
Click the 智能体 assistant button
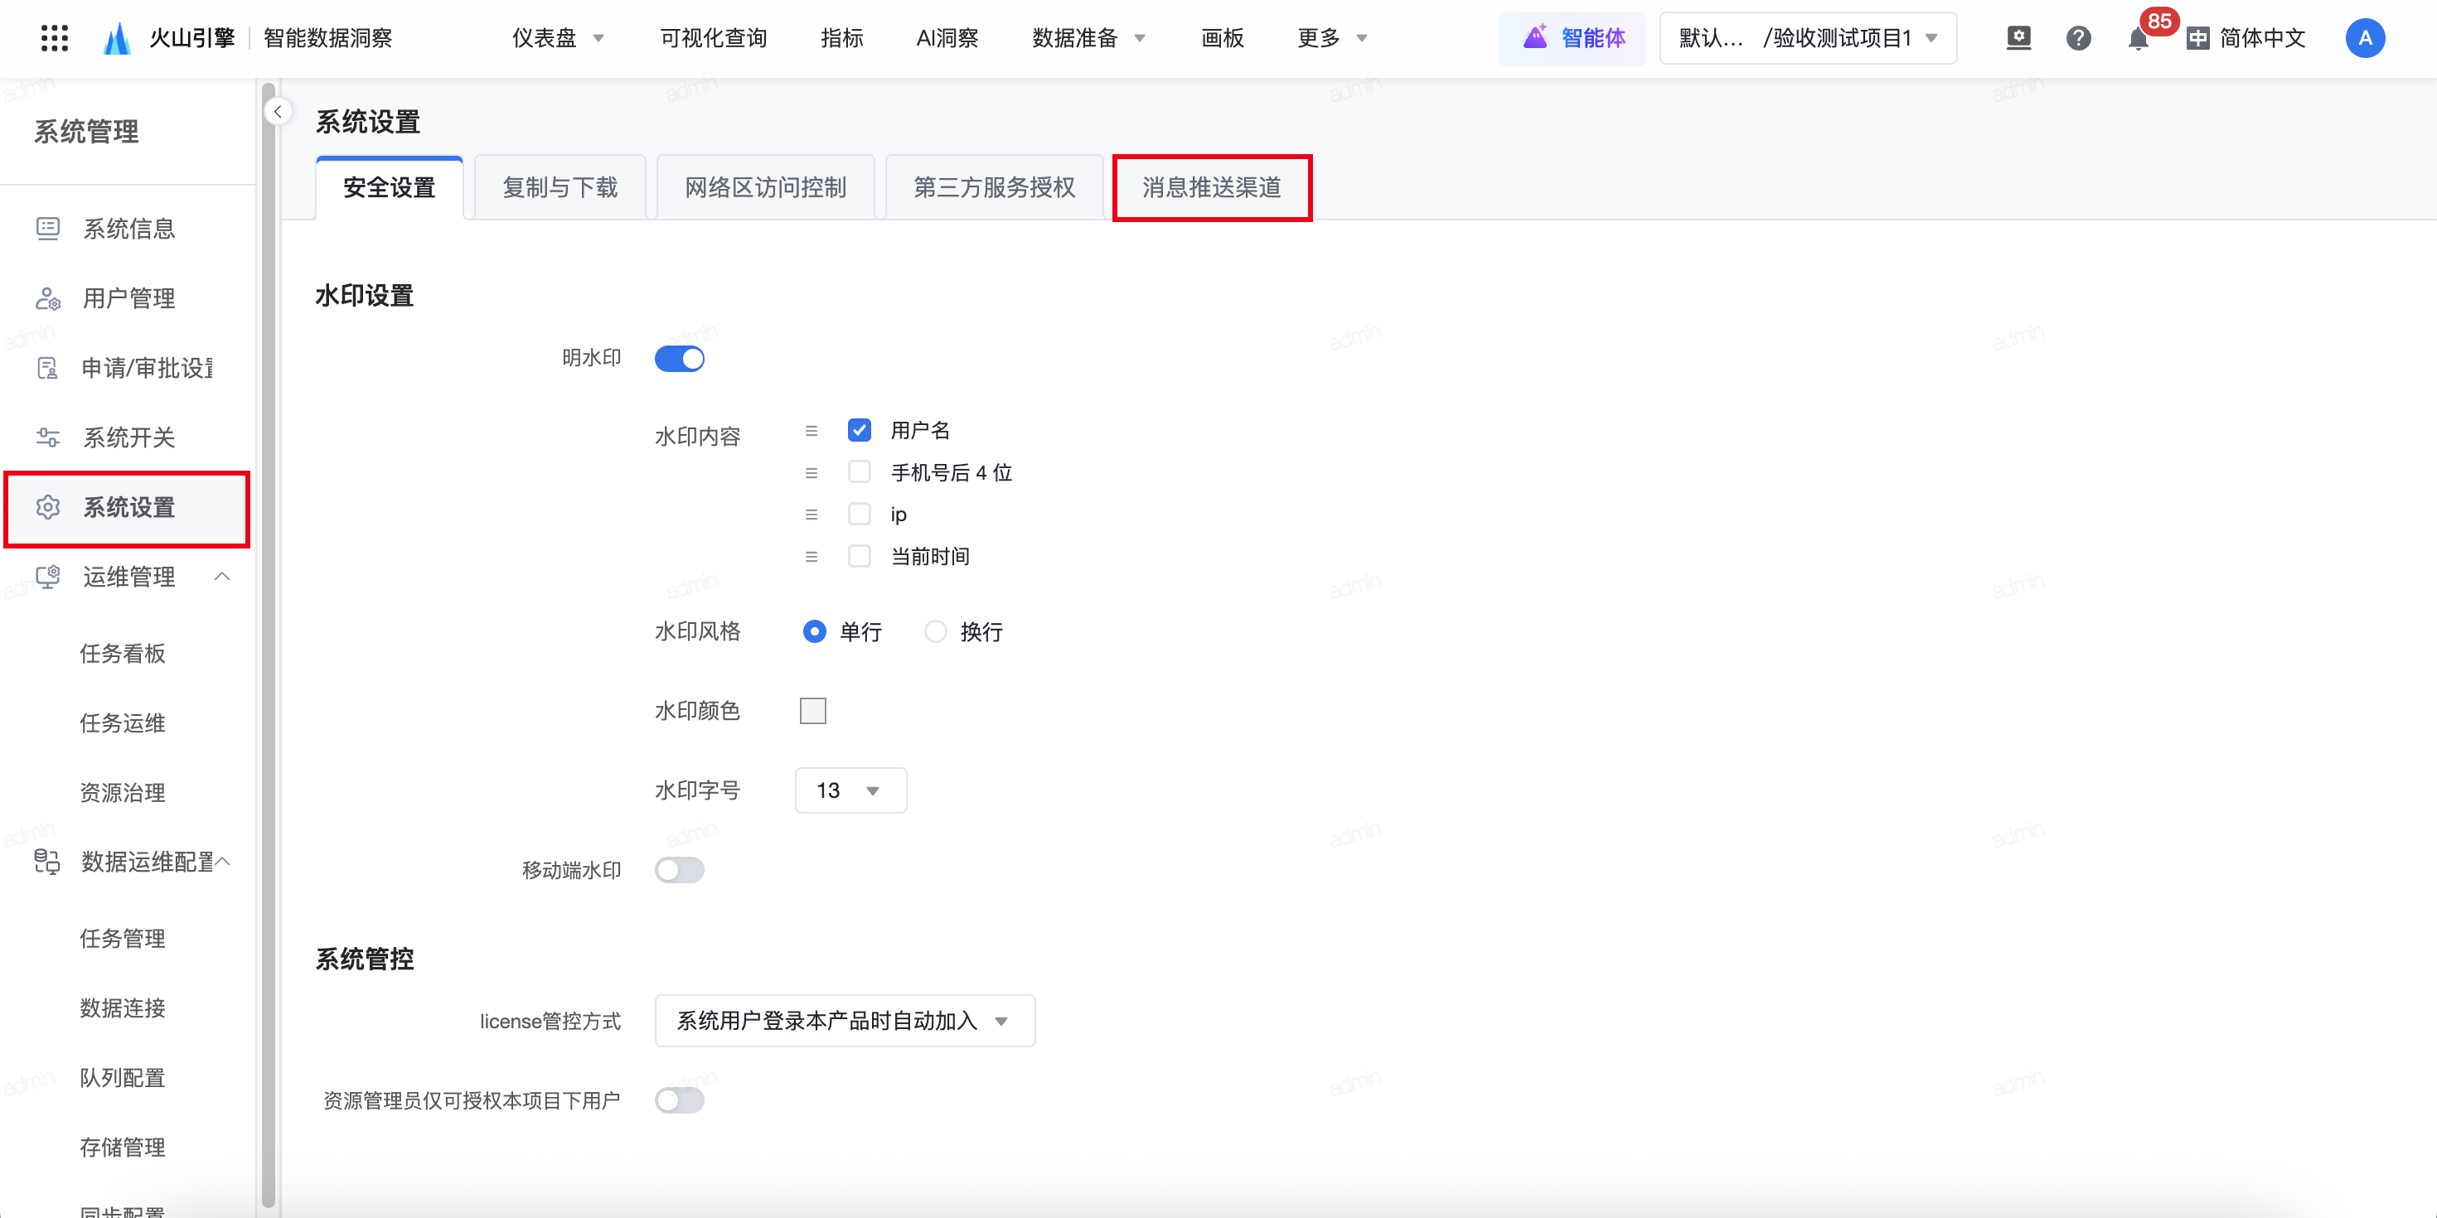(1572, 39)
